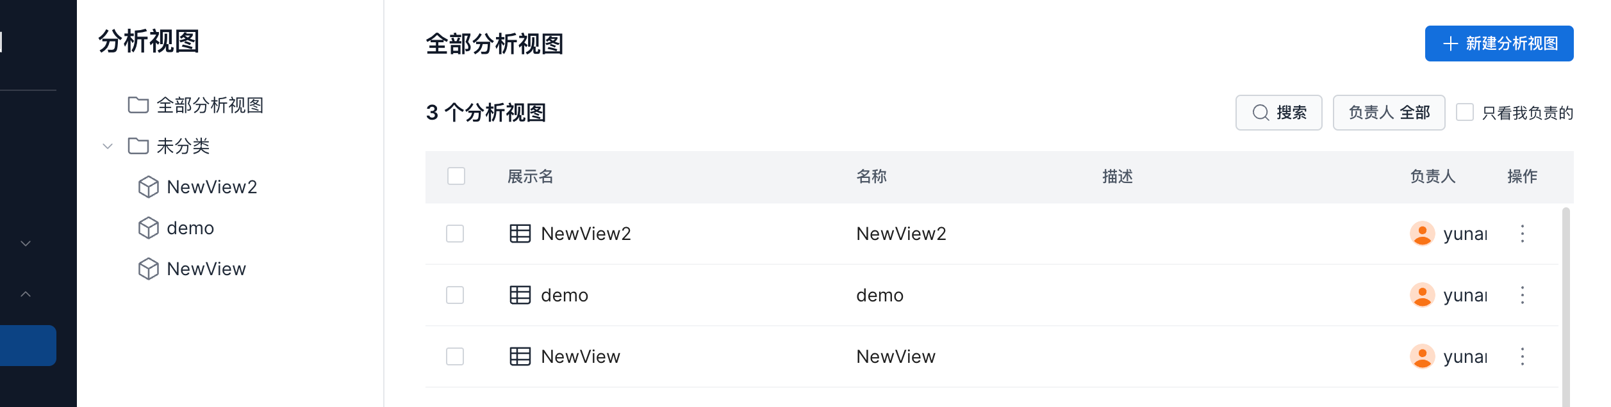Click the 新建分析视图 button
1611x407 pixels.
(1499, 44)
